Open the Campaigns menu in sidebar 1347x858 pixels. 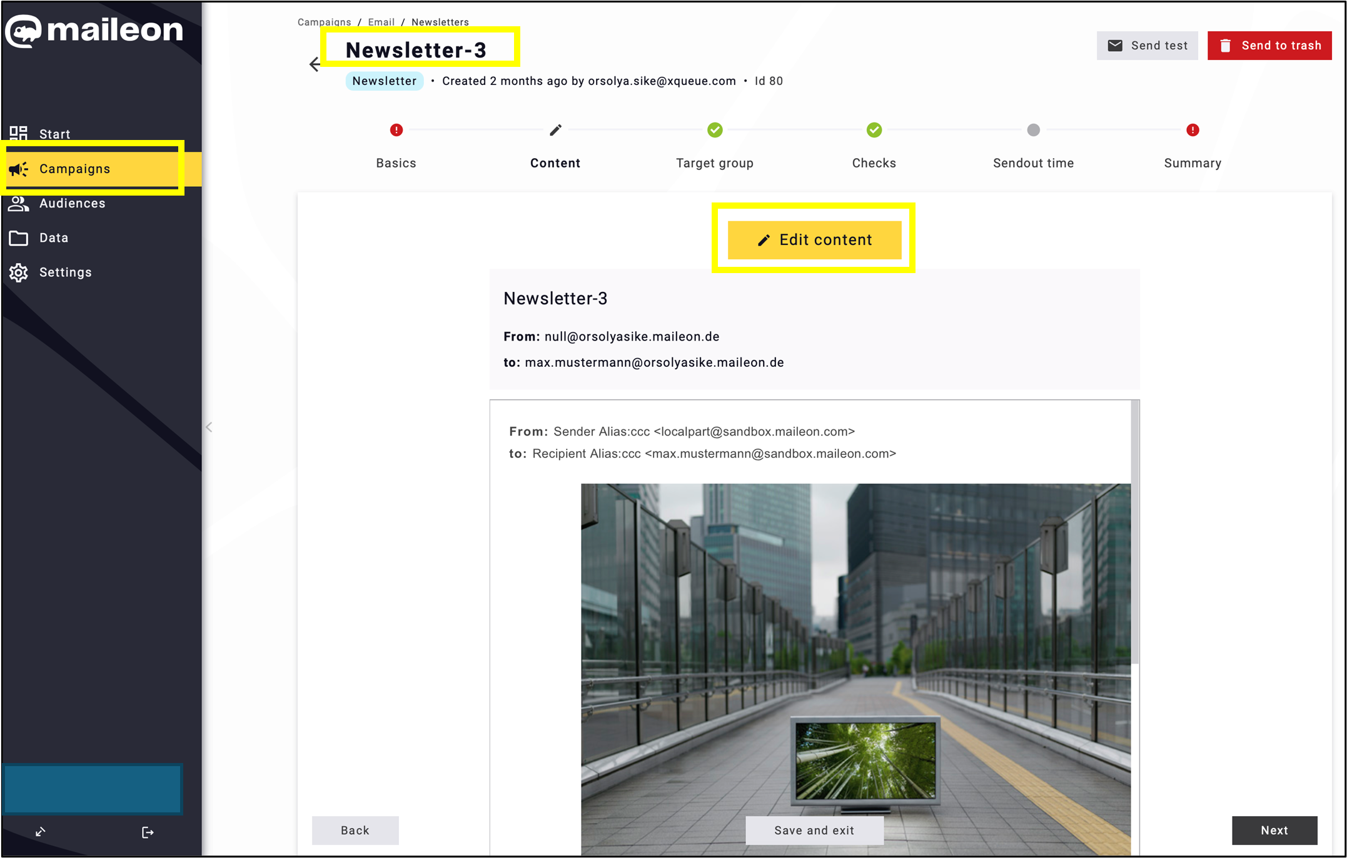74,169
